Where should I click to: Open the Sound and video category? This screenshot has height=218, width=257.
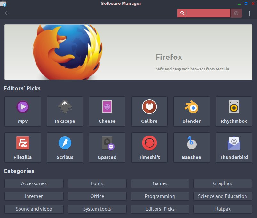[x=34, y=209]
